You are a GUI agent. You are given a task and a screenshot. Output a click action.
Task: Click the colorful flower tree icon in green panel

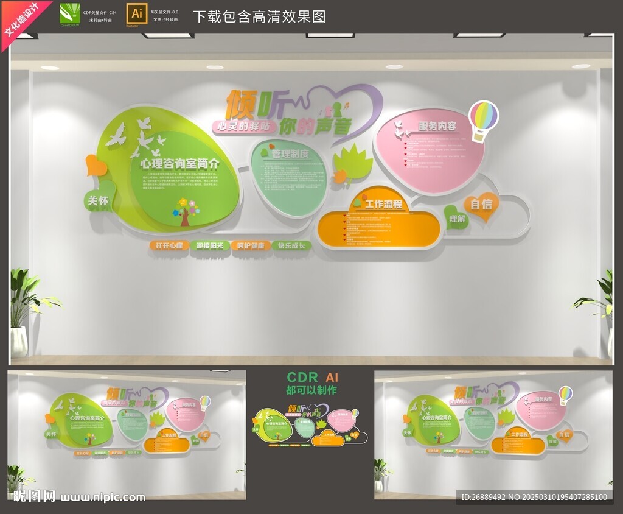click(x=186, y=211)
